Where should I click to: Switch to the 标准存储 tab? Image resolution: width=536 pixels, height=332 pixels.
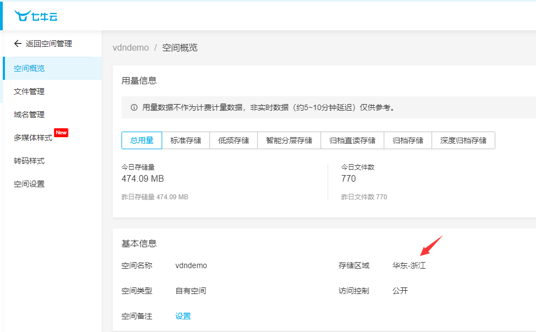point(186,140)
